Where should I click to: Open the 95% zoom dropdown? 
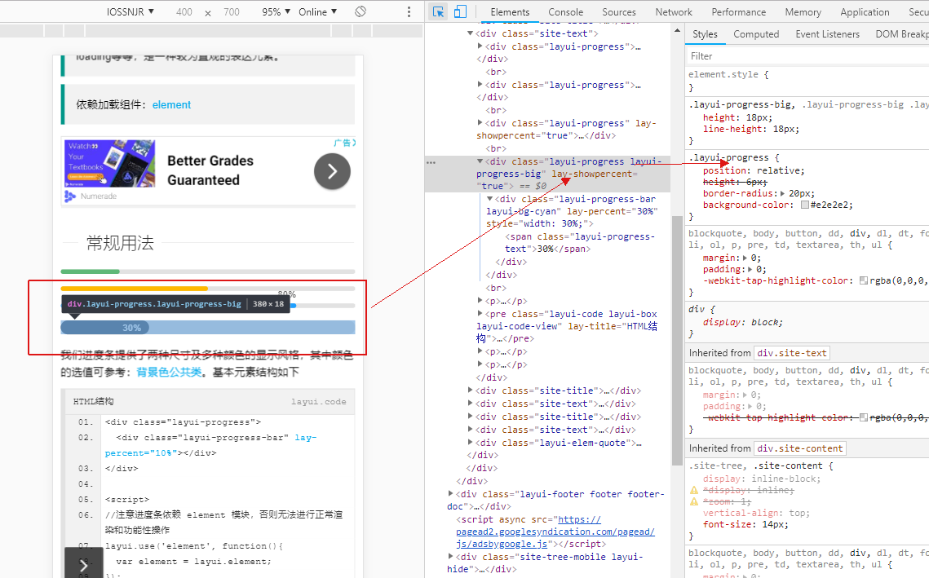click(276, 12)
